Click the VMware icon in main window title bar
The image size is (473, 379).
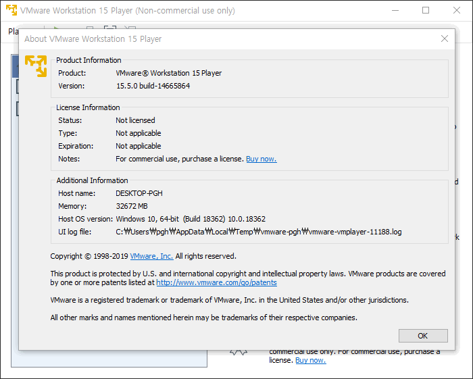11,10
